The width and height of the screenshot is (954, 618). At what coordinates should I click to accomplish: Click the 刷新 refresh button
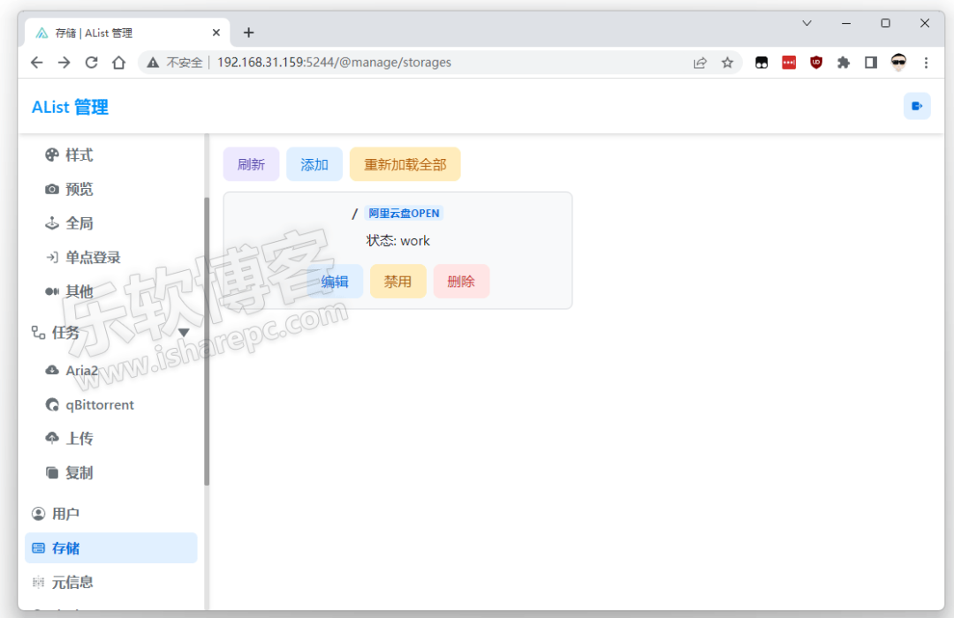tap(251, 164)
